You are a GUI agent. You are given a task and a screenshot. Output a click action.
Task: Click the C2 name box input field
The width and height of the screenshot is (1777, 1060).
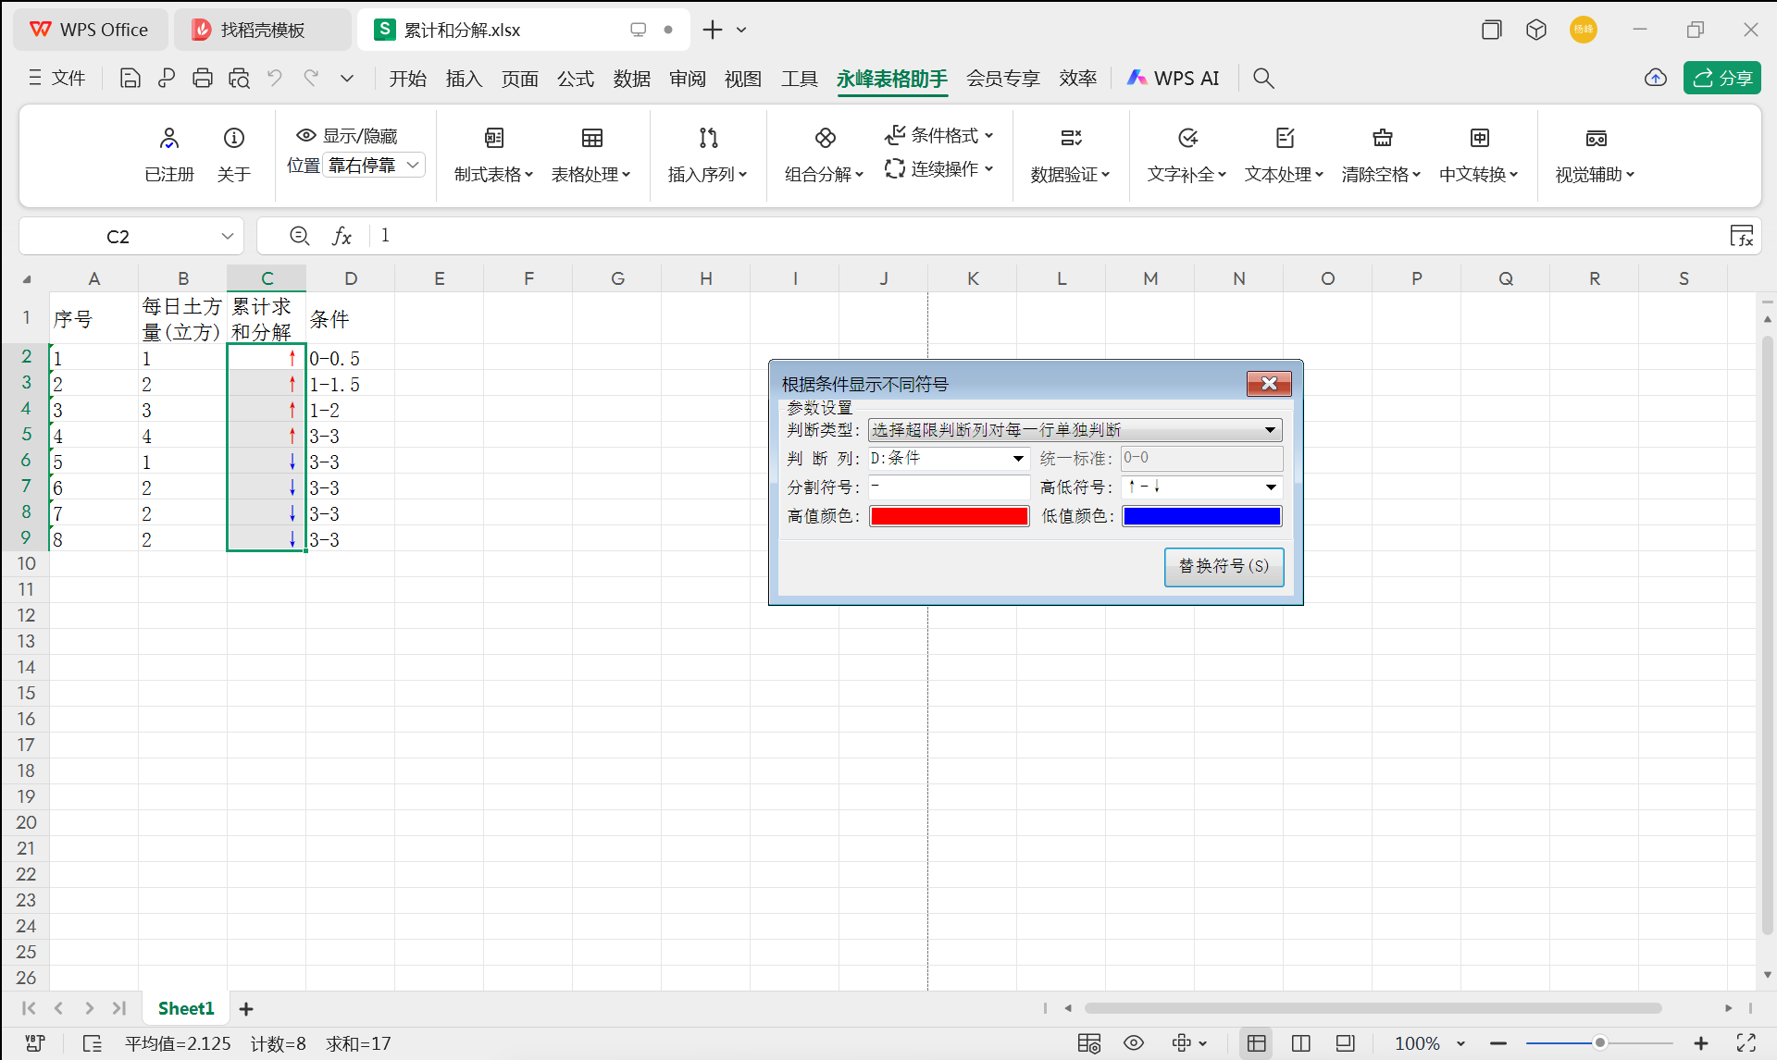coord(120,236)
